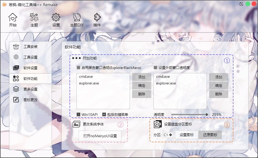
Task: Click 确定 for the black transparency list
Action: (x=142, y=86)
